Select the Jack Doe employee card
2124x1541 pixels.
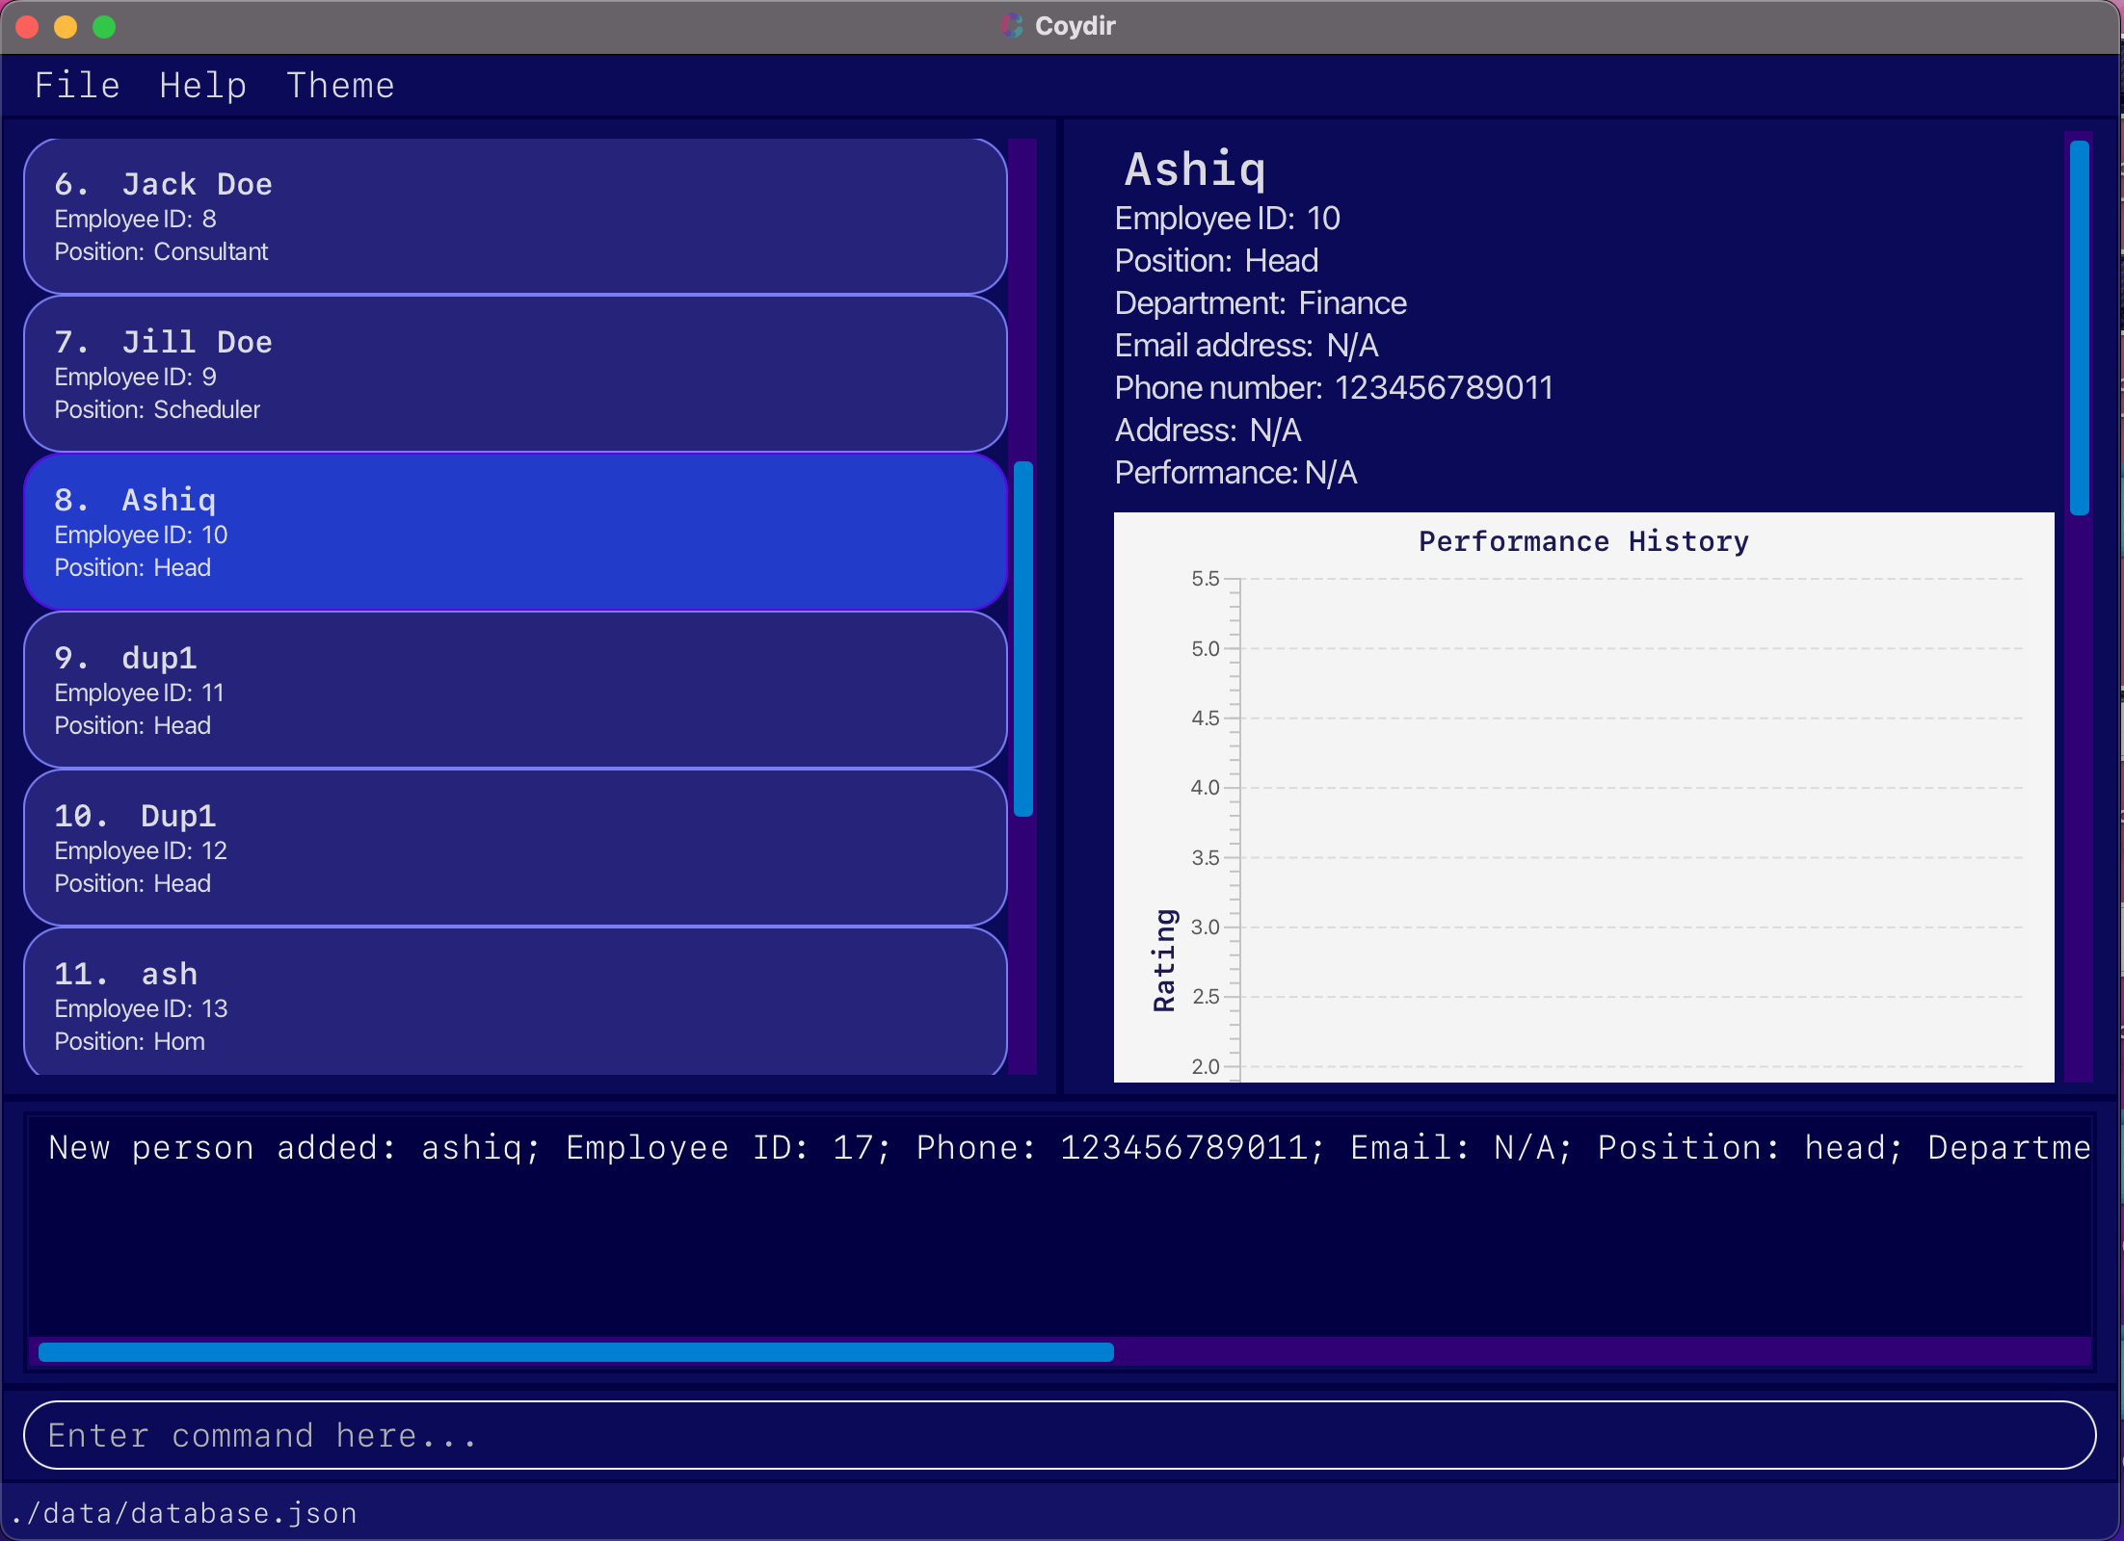pos(515,217)
